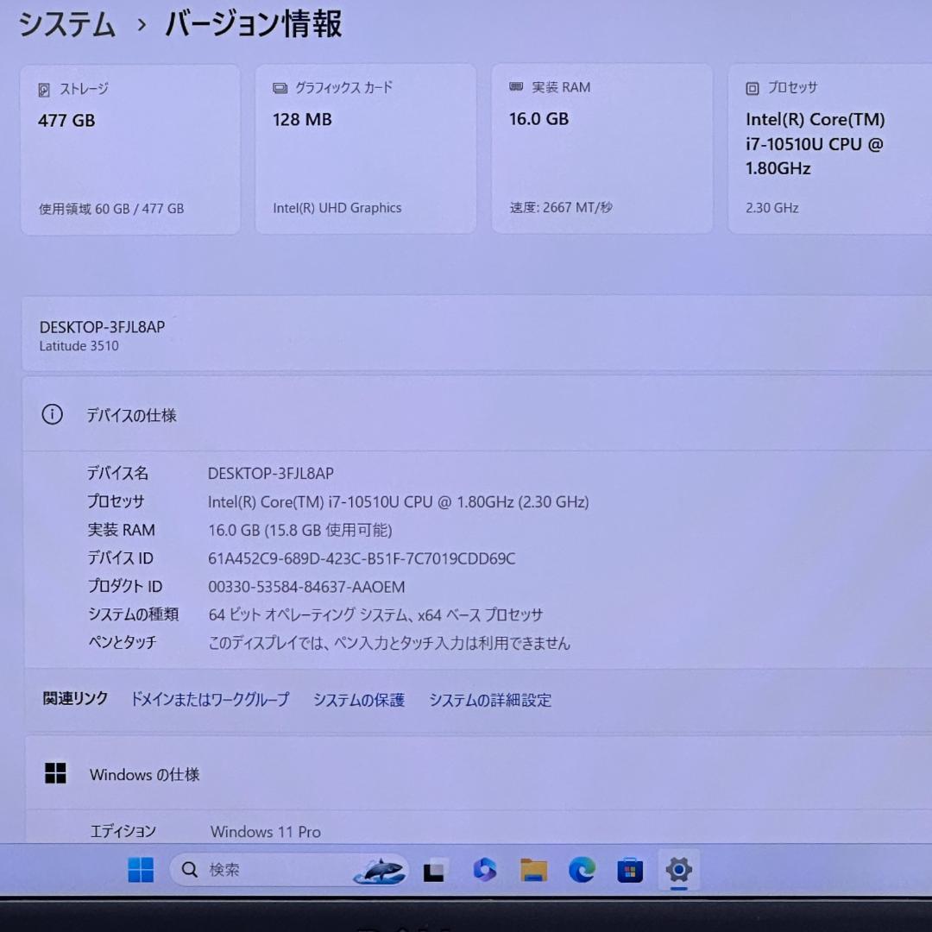Open Task View from taskbar

pos(434,871)
